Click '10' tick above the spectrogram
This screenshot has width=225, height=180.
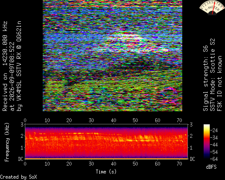(x=47, y=120)
